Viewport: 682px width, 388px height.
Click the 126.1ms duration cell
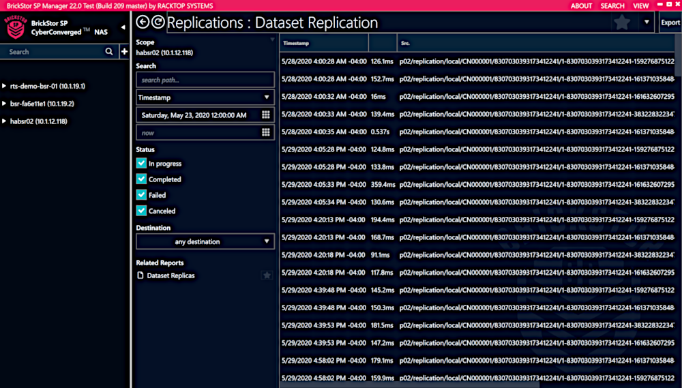pyautogui.click(x=382, y=61)
